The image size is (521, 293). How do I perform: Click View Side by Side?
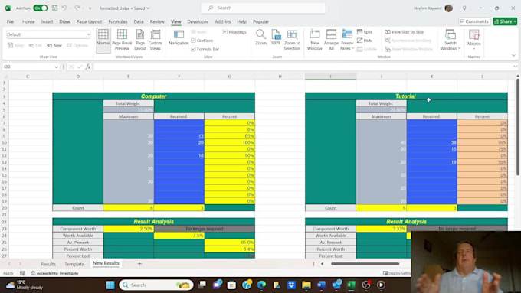[405, 32]
